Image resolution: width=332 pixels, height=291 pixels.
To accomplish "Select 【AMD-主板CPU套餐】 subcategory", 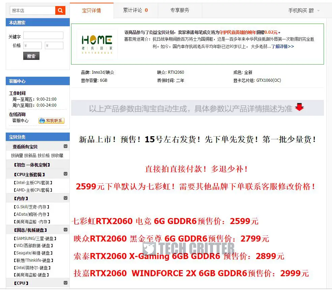I will point(33,190).
